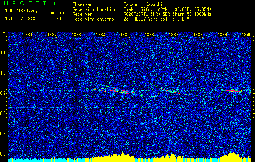
Task: Click the red echo trace near 1337
Action: point(171,91)
